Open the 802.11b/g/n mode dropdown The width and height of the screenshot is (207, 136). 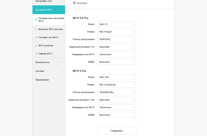pyautogui.click(x=117, y=32)
